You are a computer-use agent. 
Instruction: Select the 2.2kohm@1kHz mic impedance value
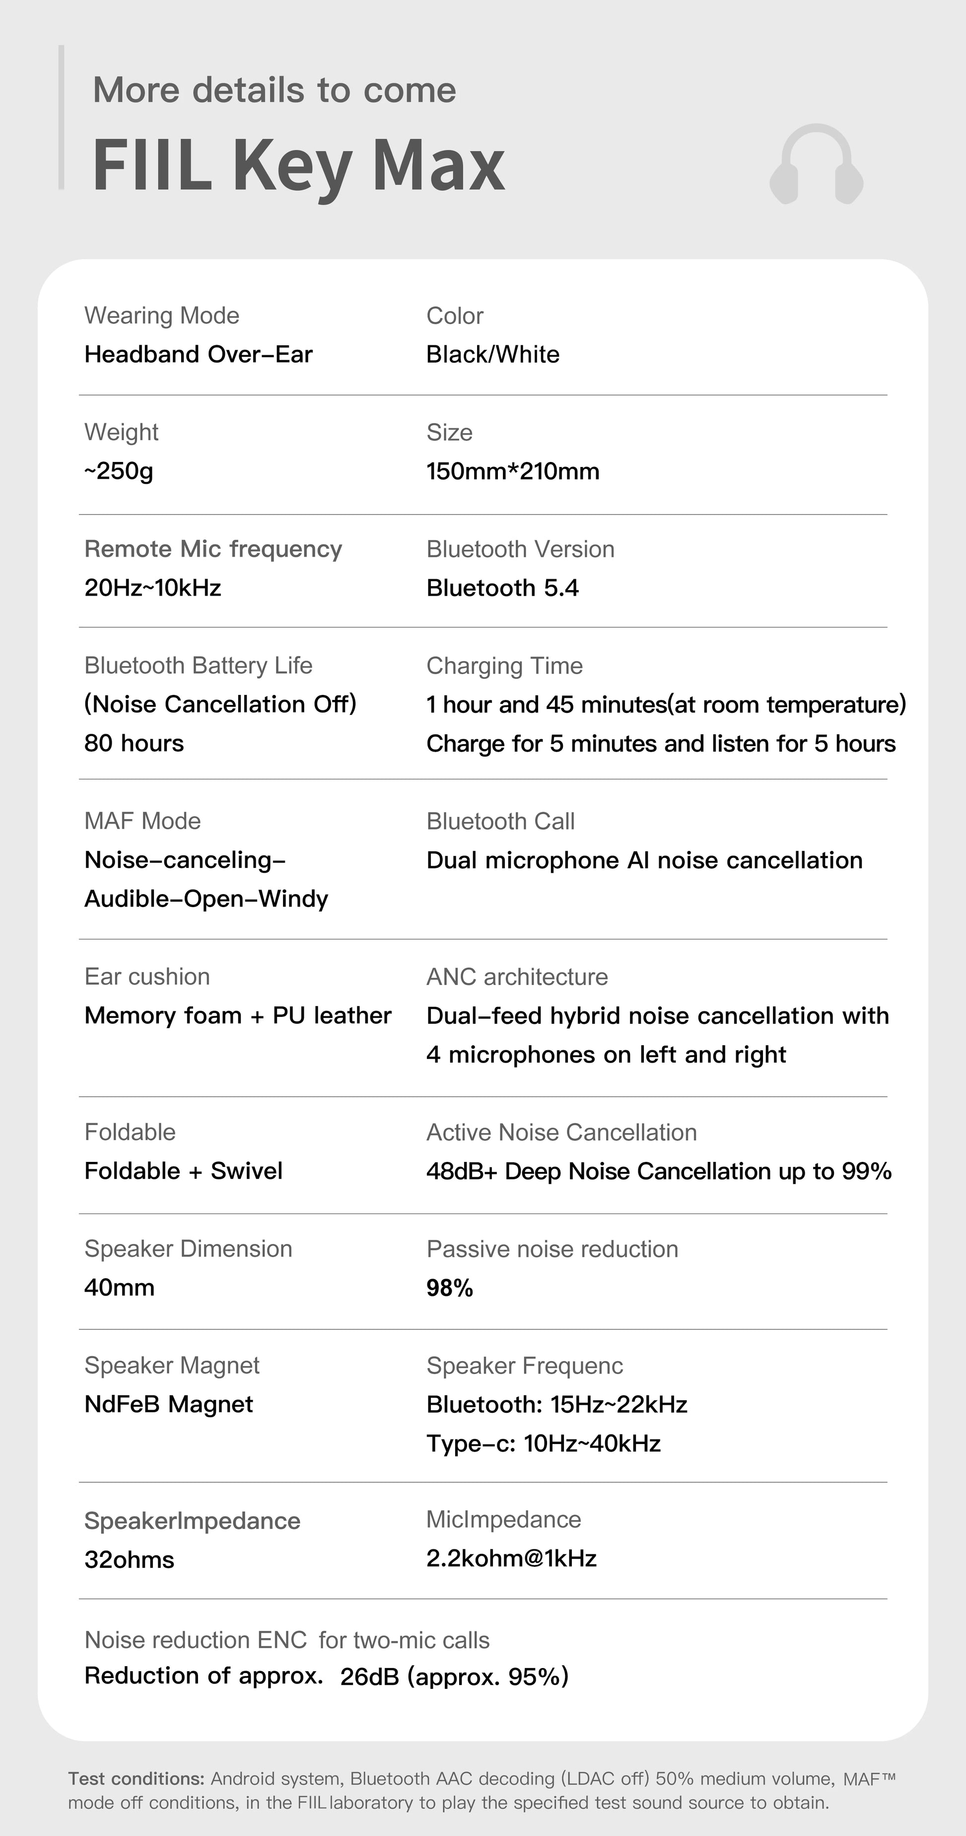[x=511, y=1558]
